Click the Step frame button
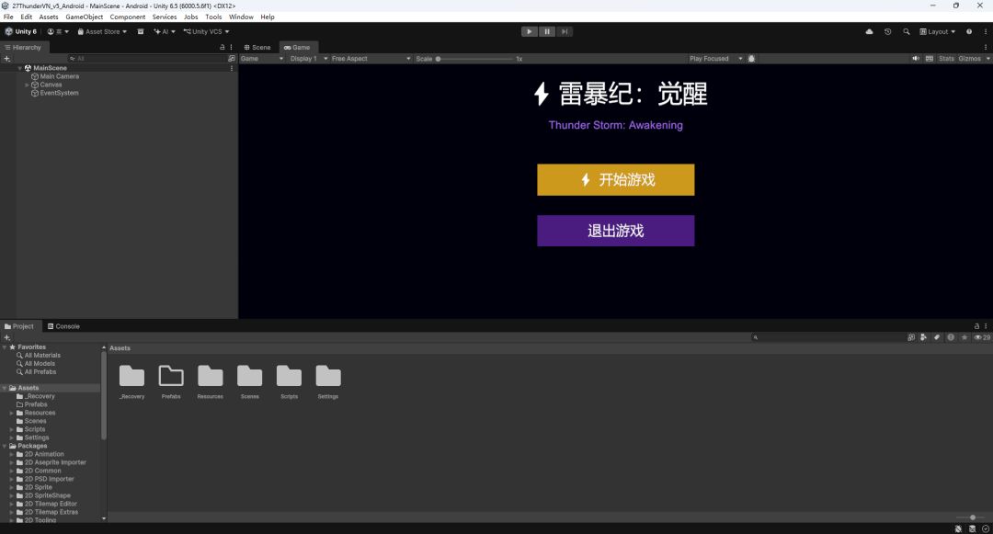Image resolution: width=993 pixels, height=534 pixels. (565, 31)
